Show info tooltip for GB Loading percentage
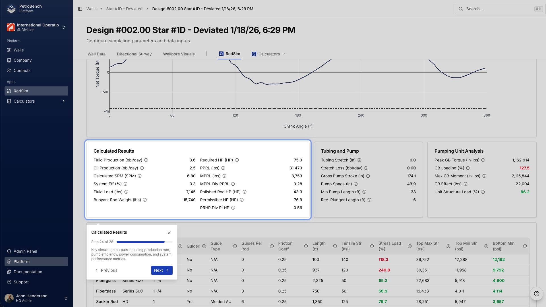 point(468,168)
